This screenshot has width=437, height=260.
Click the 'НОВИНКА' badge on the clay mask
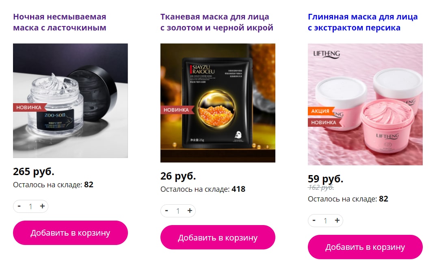tap(324, 122)
